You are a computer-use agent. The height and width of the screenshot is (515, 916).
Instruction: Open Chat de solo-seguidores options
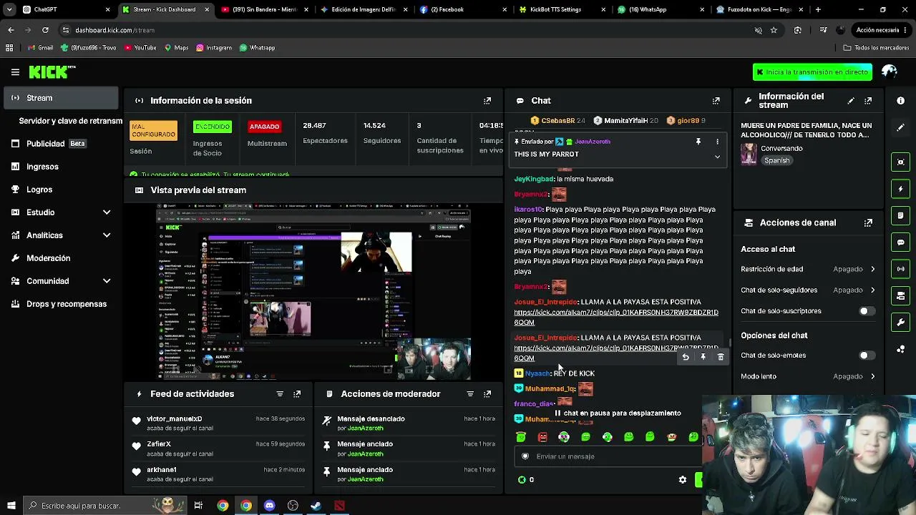[809, 290]
